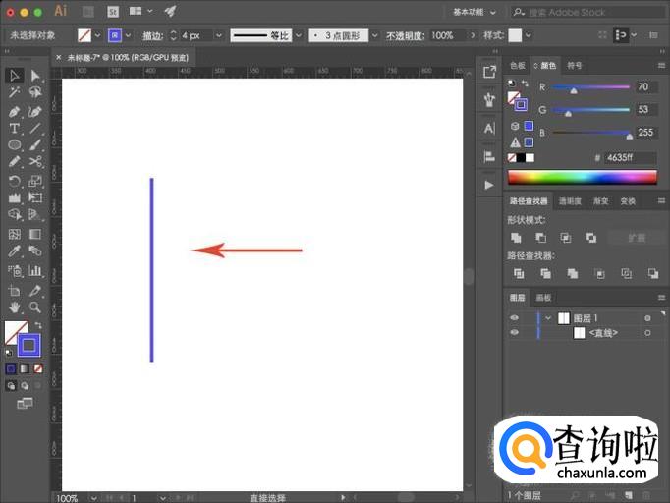This screenshot has width=670, height=503.
Task: Select the Type tool
Action: (x=14, y=129)
